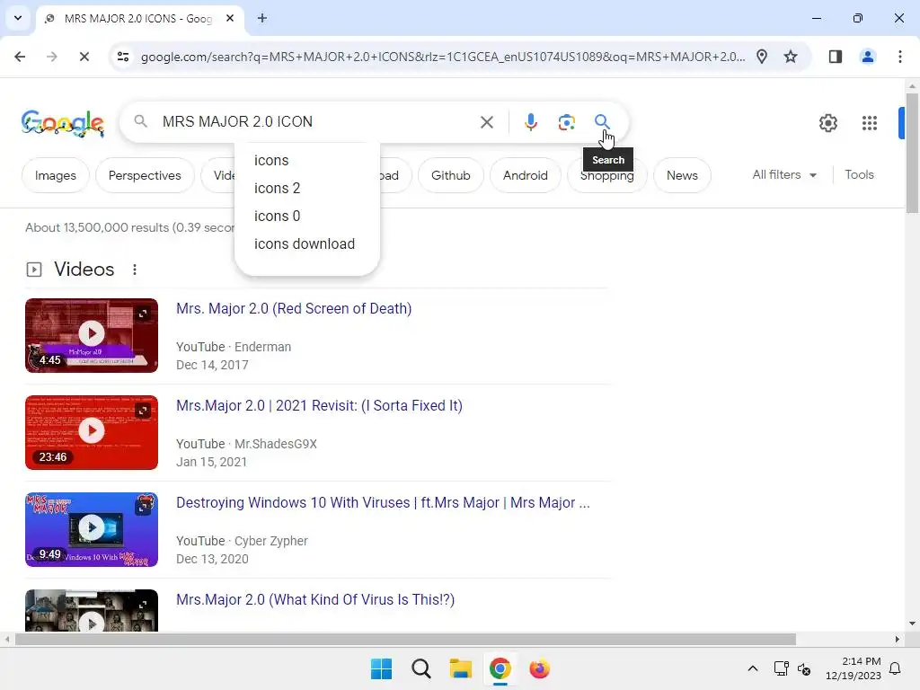The width and height of the screenshot is (920, 690).
Task: Go back to previous page
Action: [x=20, y=57]
